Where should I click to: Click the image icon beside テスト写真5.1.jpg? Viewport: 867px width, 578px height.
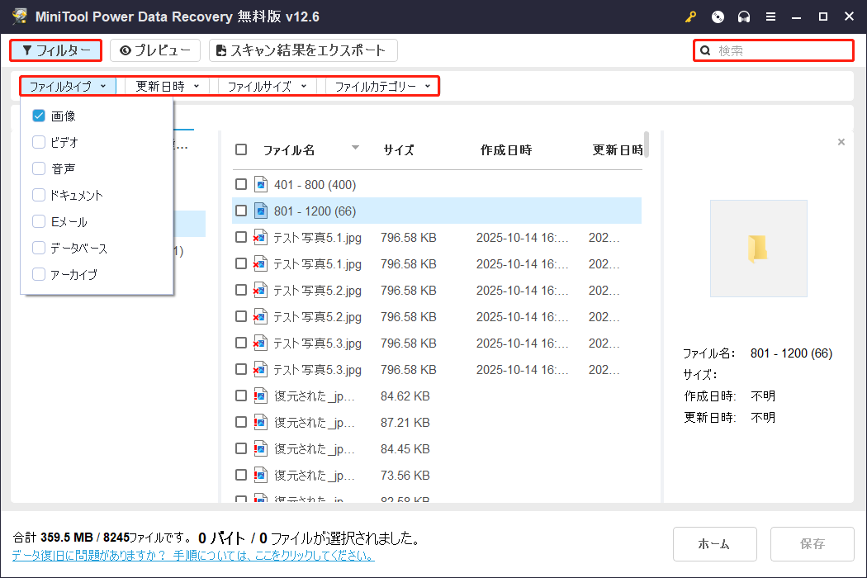click(x=260, y=237)
